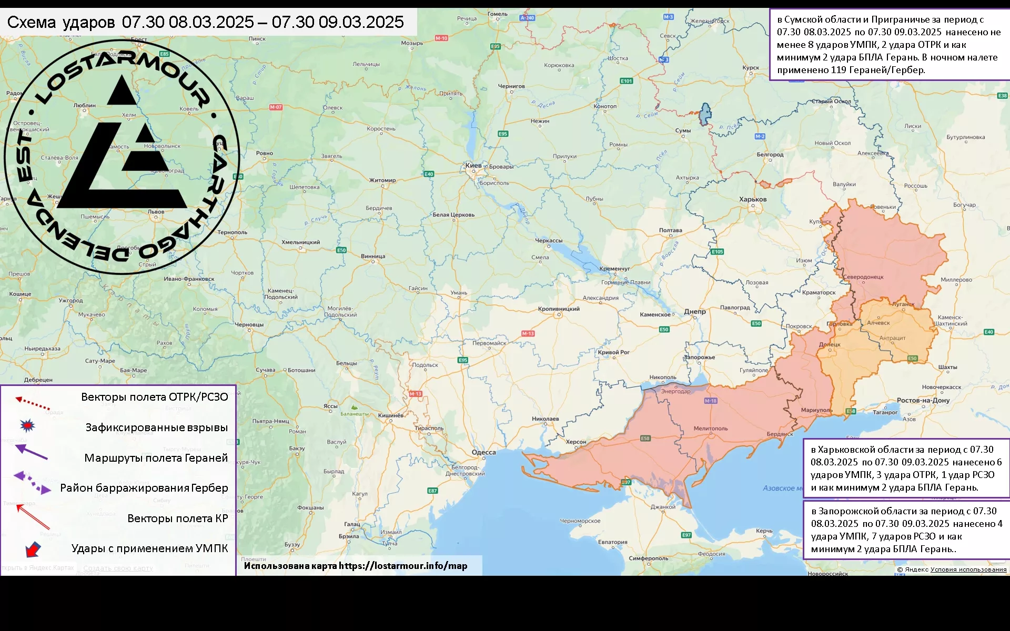Click the lostarmour.info/map source caption

coord(356,566)
